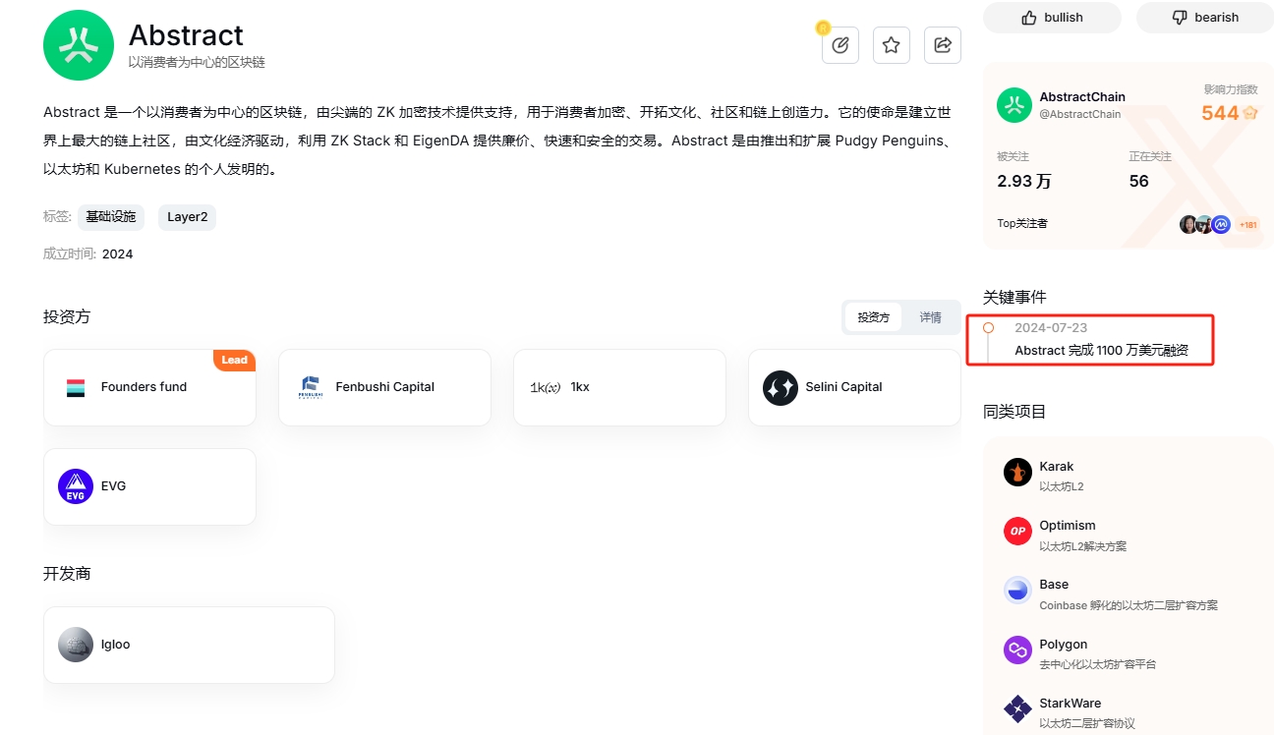Click the founding year 2024 value

point(117,254)
